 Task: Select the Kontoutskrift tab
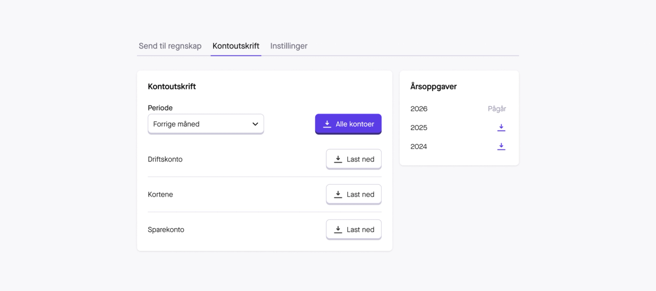pyautogui.click(x=236, y=46)
